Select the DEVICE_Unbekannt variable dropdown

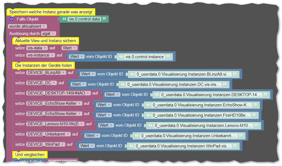[48, 134]
